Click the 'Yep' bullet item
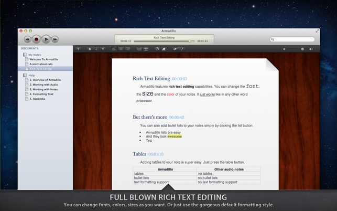Viewport: 337px width, 211px height. pyautogui.click(x=149, y=140)
